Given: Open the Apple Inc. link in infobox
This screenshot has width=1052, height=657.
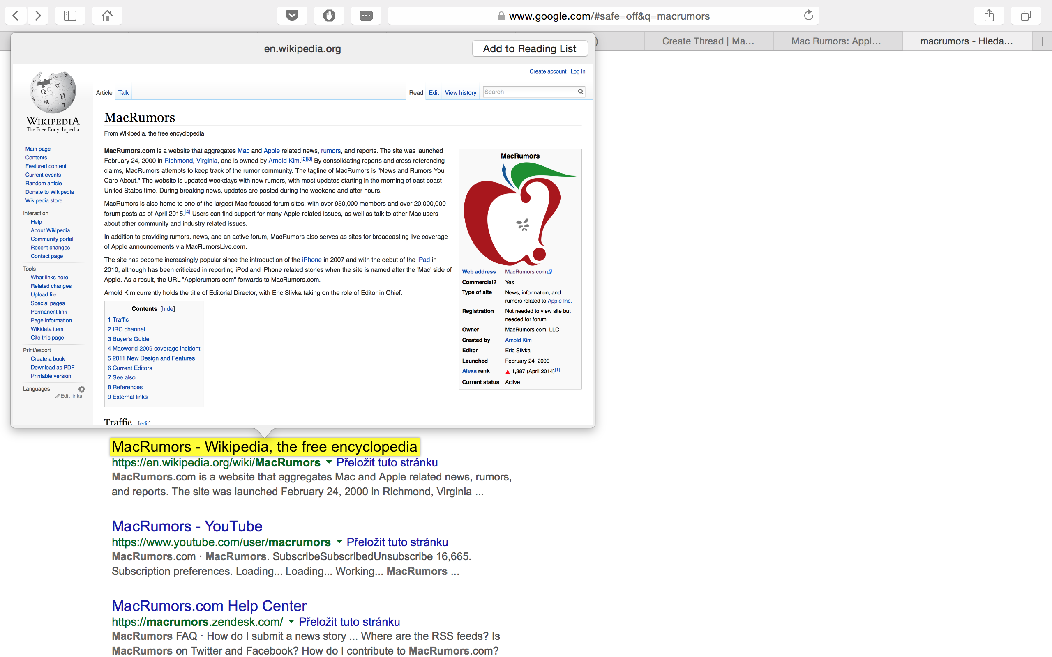Looking at the screenshot, I should pyautogui.click(x=559, y=301).
